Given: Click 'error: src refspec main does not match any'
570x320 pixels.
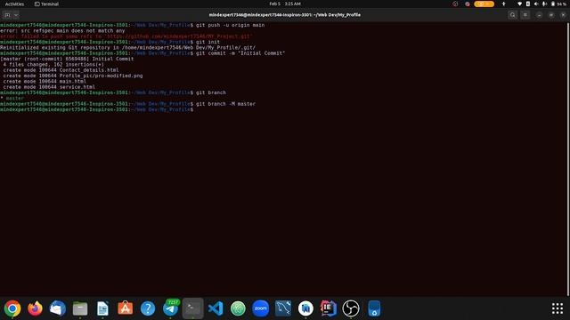Looking at the screenshot, I should tap(62, 31).
